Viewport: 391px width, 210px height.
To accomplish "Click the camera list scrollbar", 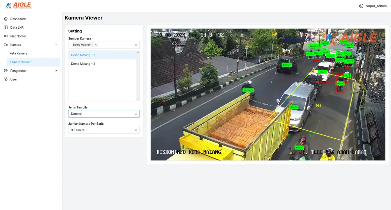I will 138,75.
